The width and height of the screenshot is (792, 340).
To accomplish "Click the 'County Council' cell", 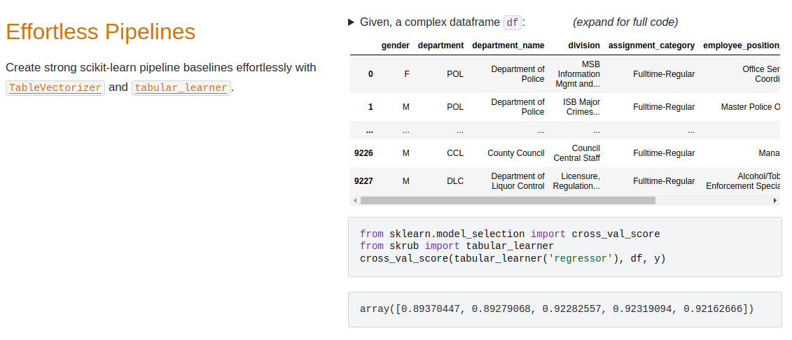I will coord(515,153).
